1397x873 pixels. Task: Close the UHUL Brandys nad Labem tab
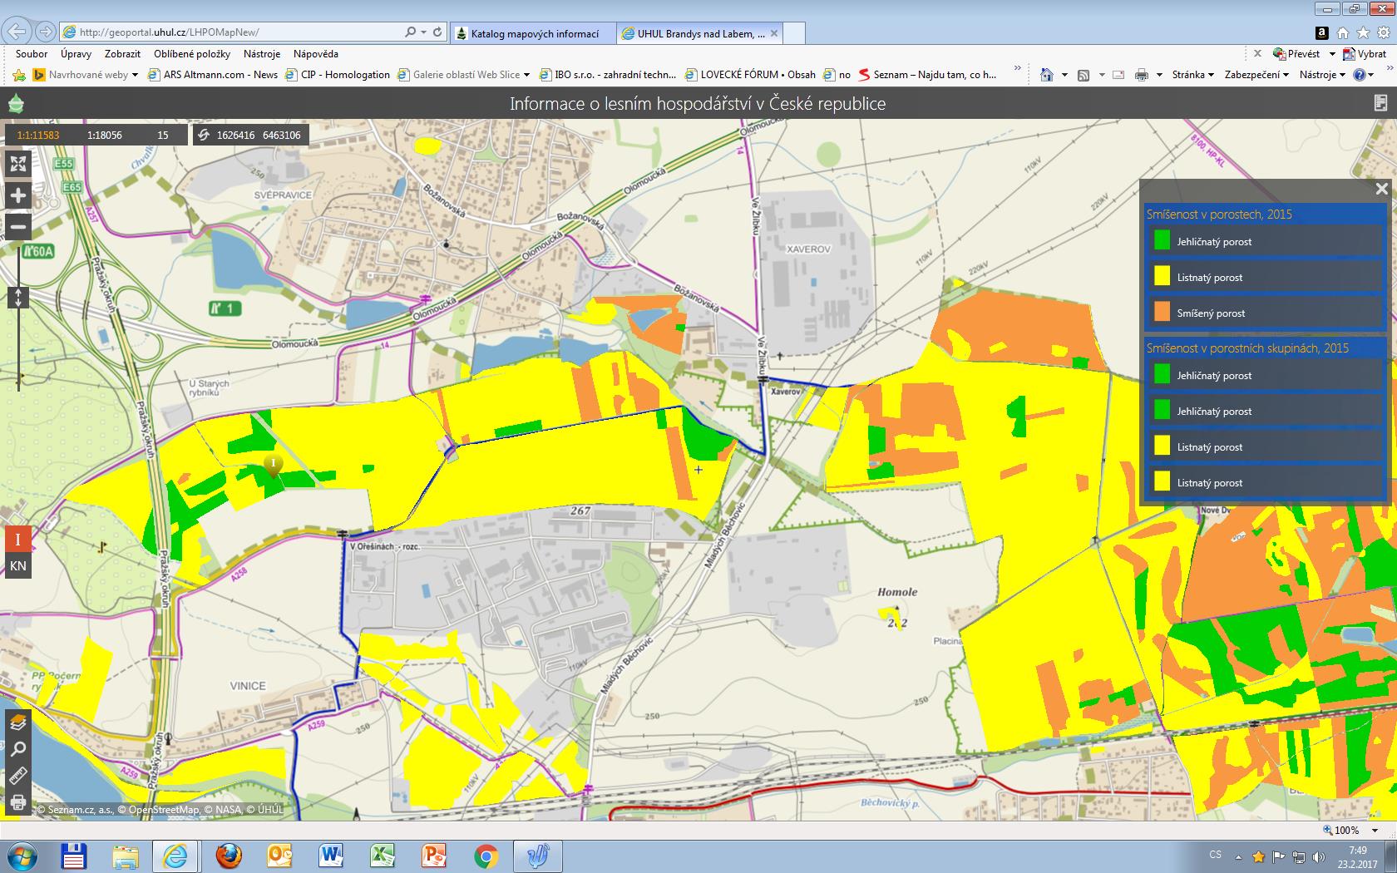pyautogui.click(x=774, y=33)
